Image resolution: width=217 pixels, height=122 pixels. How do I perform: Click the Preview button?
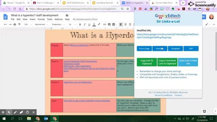click(160, 48)
